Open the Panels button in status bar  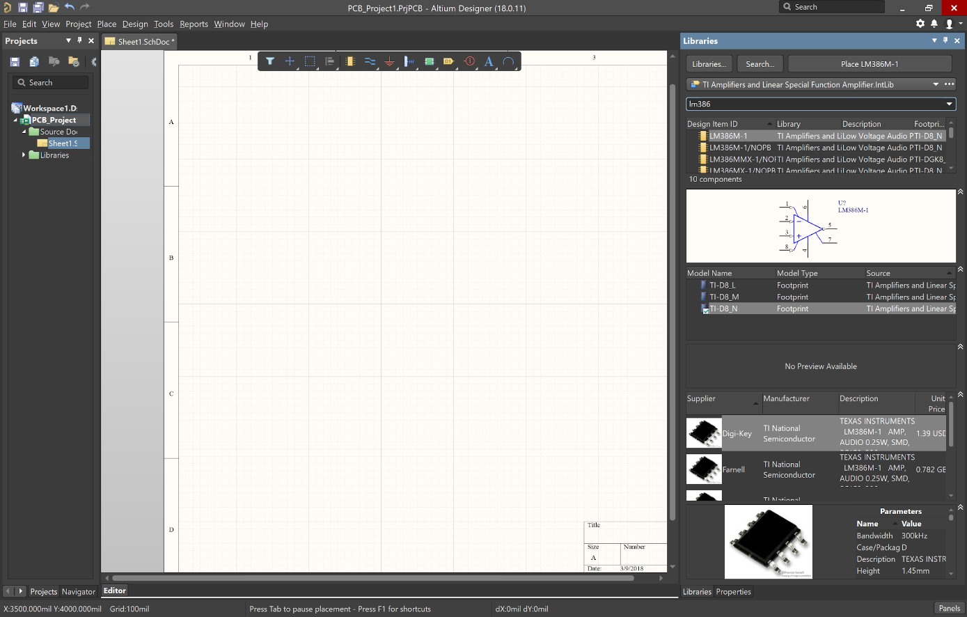[949, 608]
